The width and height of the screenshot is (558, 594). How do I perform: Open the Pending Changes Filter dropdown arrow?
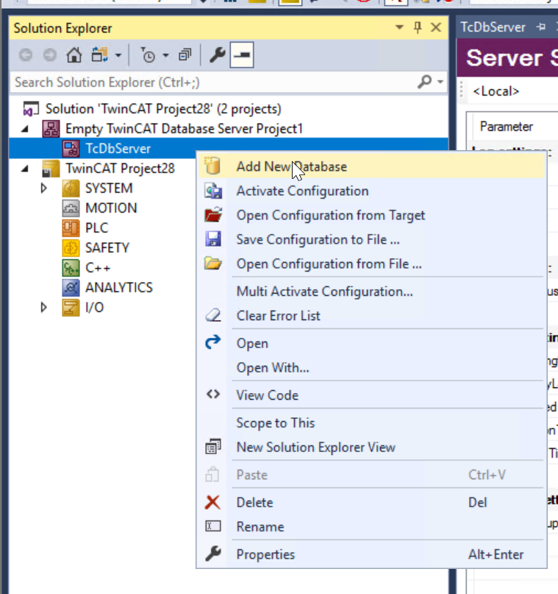click(x=165, y=56)
